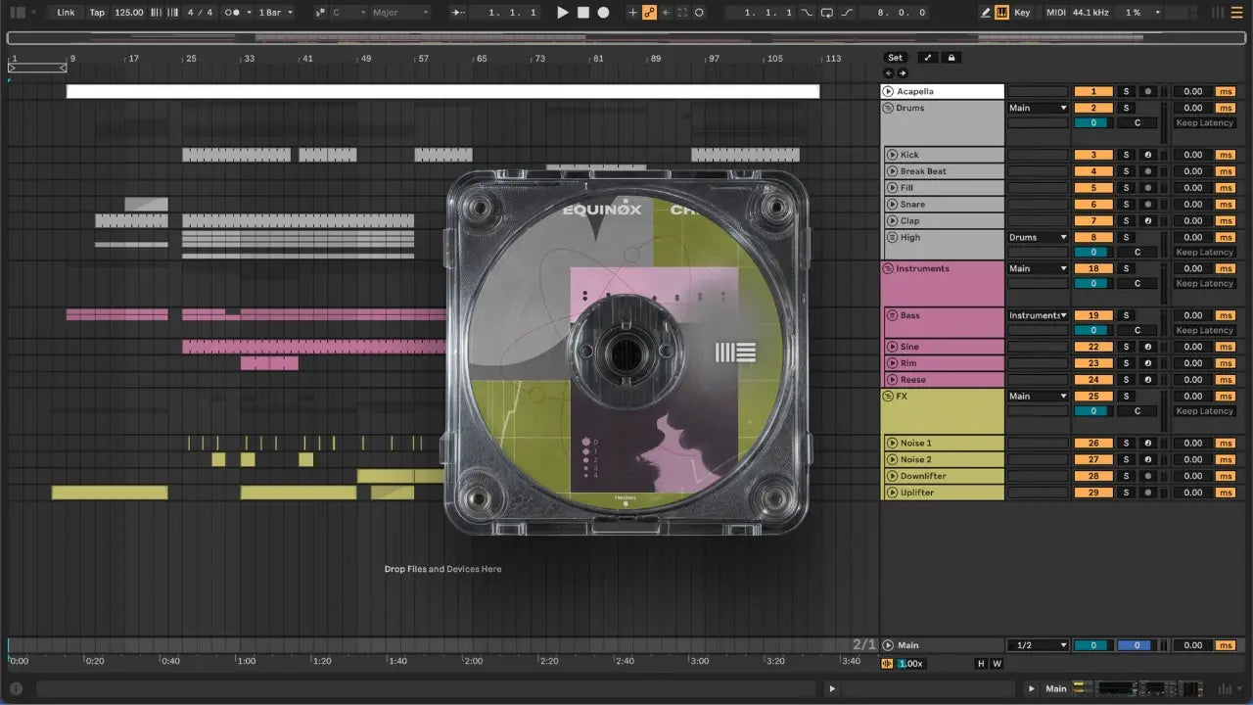The width and height of the screenshot is (1253, 705).
Task: Adjust the FX group volume slider
Action: click(x=1093, y=411)
